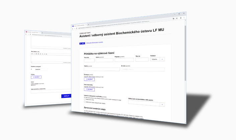The width and height of the screenshot is (236, 140).
Task: Click 'Zobrazit informace o pozici' link
Action: [94, 43]
